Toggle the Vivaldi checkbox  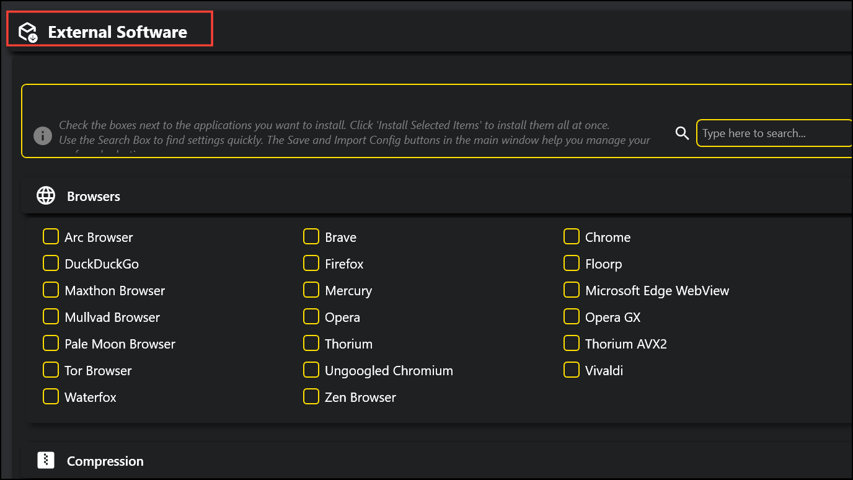(x=572, y=370)
